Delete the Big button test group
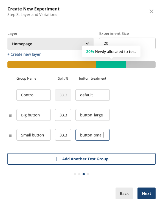Image resolution: width=163 pixels, height=204 pixels. pos(10,115)
